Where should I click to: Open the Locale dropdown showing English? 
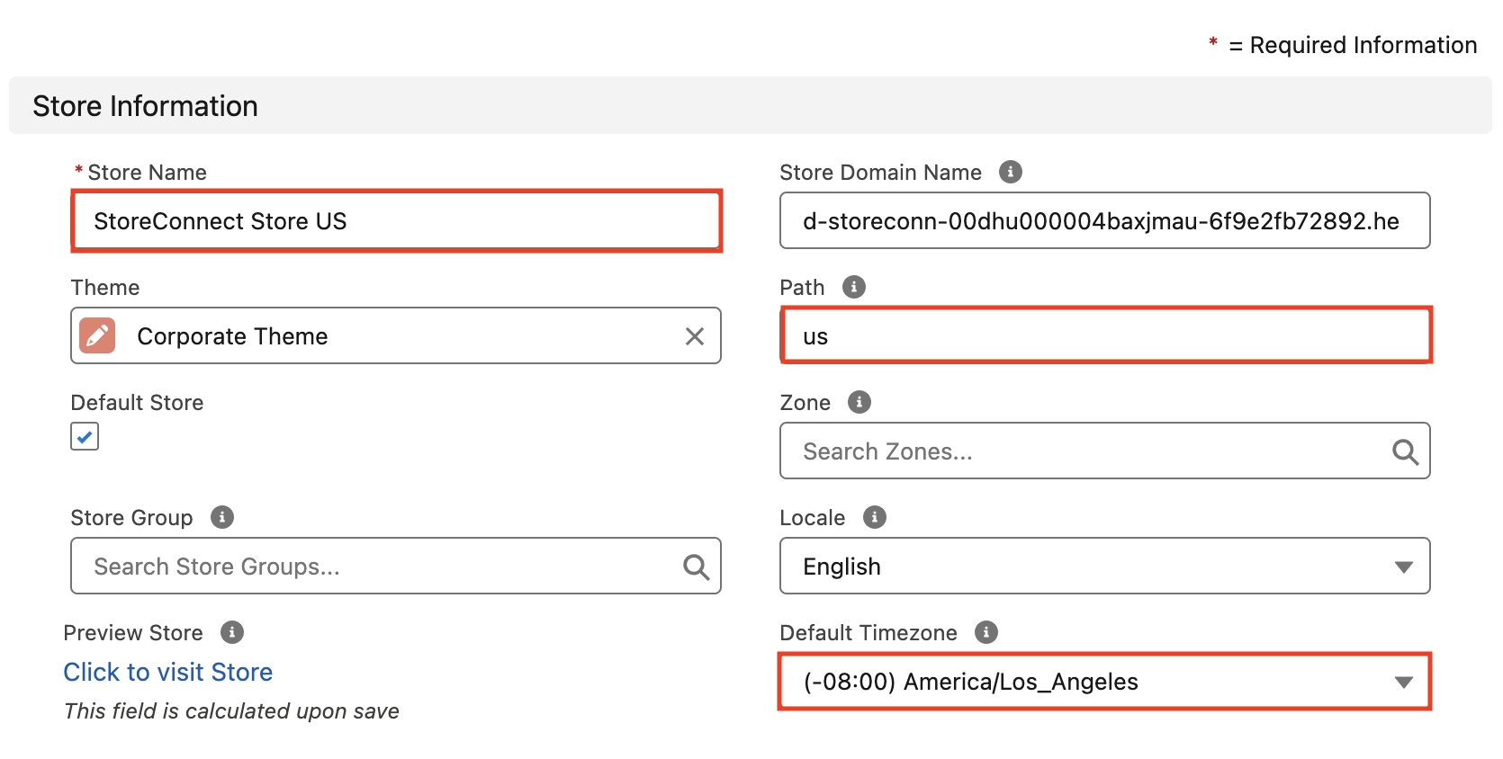click(x=1105, y=566)
